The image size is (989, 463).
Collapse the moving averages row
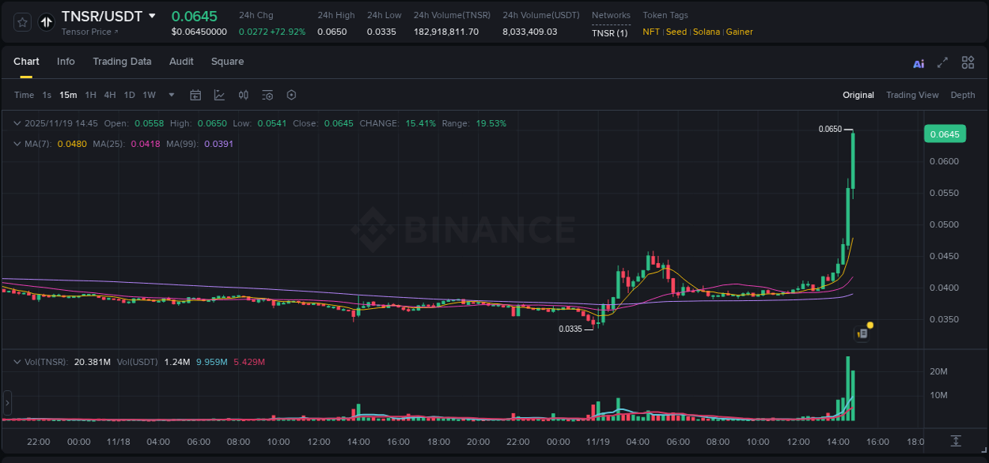click(17, 144)
